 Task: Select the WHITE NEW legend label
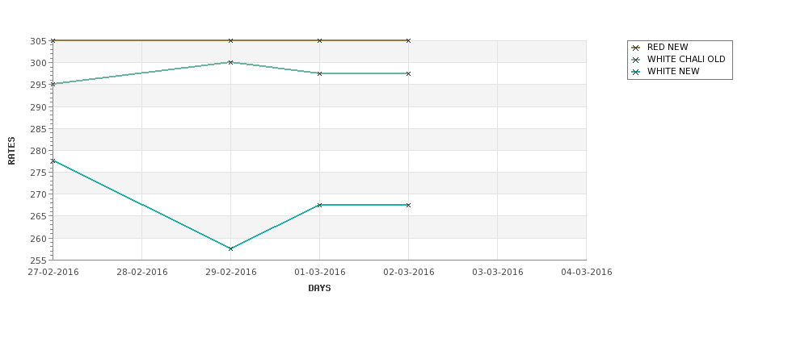coord(673,72)
